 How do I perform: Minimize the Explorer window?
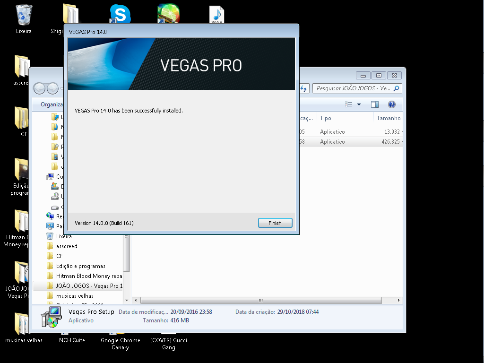tap(363, 75)
